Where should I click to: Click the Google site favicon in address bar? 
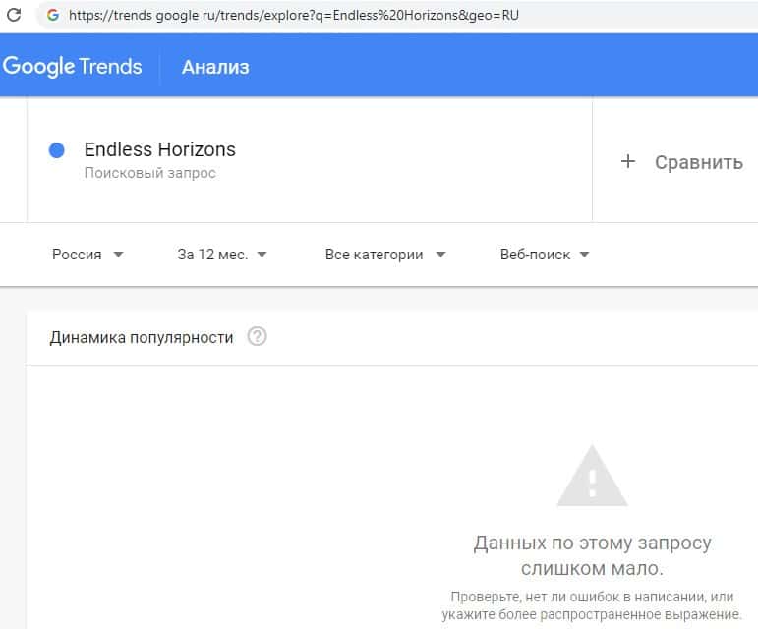point(52,15)
